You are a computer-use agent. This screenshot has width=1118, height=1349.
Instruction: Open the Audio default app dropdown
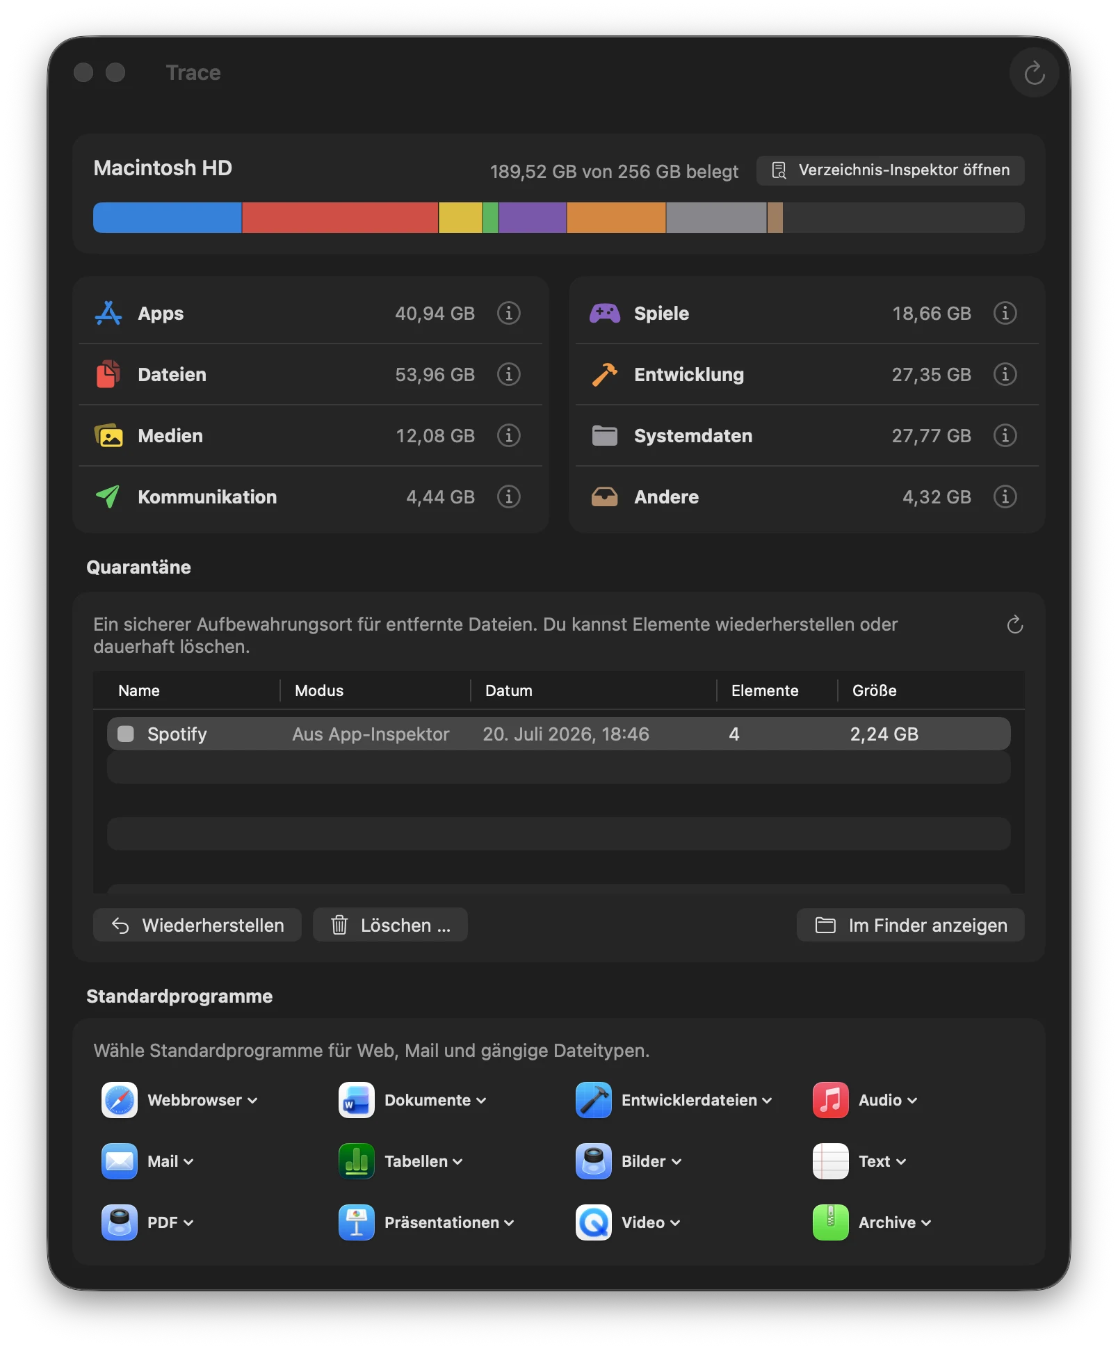click(x=888, y=1100)
